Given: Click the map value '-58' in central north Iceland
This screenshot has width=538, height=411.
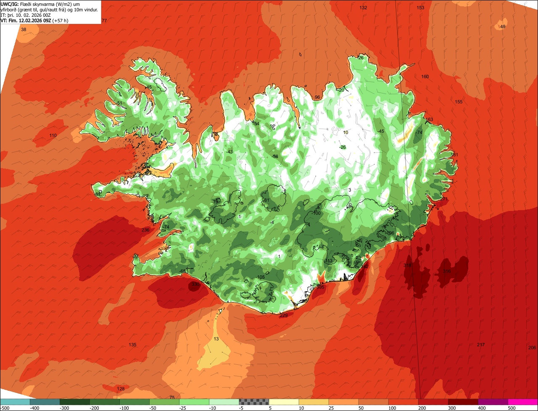Looking at the screenshot, I should tap(274, 156).
